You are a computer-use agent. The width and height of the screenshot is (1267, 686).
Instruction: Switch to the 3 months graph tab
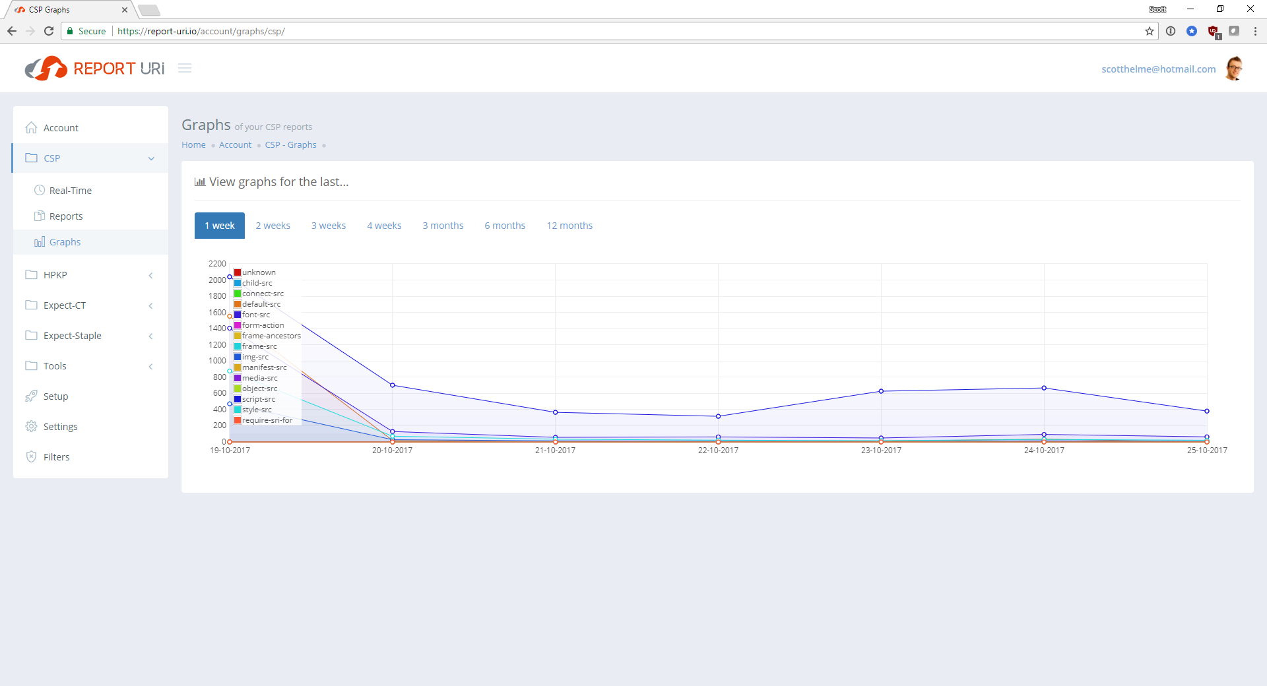tap(443, 225)
